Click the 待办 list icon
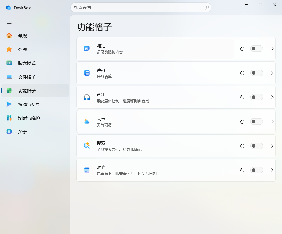This screenshot has height=234, width=282. pos(87,73)
